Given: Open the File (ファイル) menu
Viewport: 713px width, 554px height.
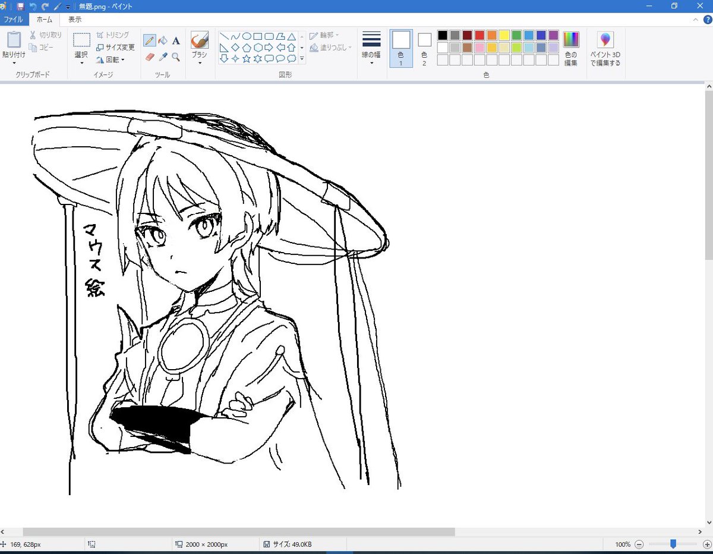Looking at the screenshot, I should pyautogui.click(x=14, y=20).
